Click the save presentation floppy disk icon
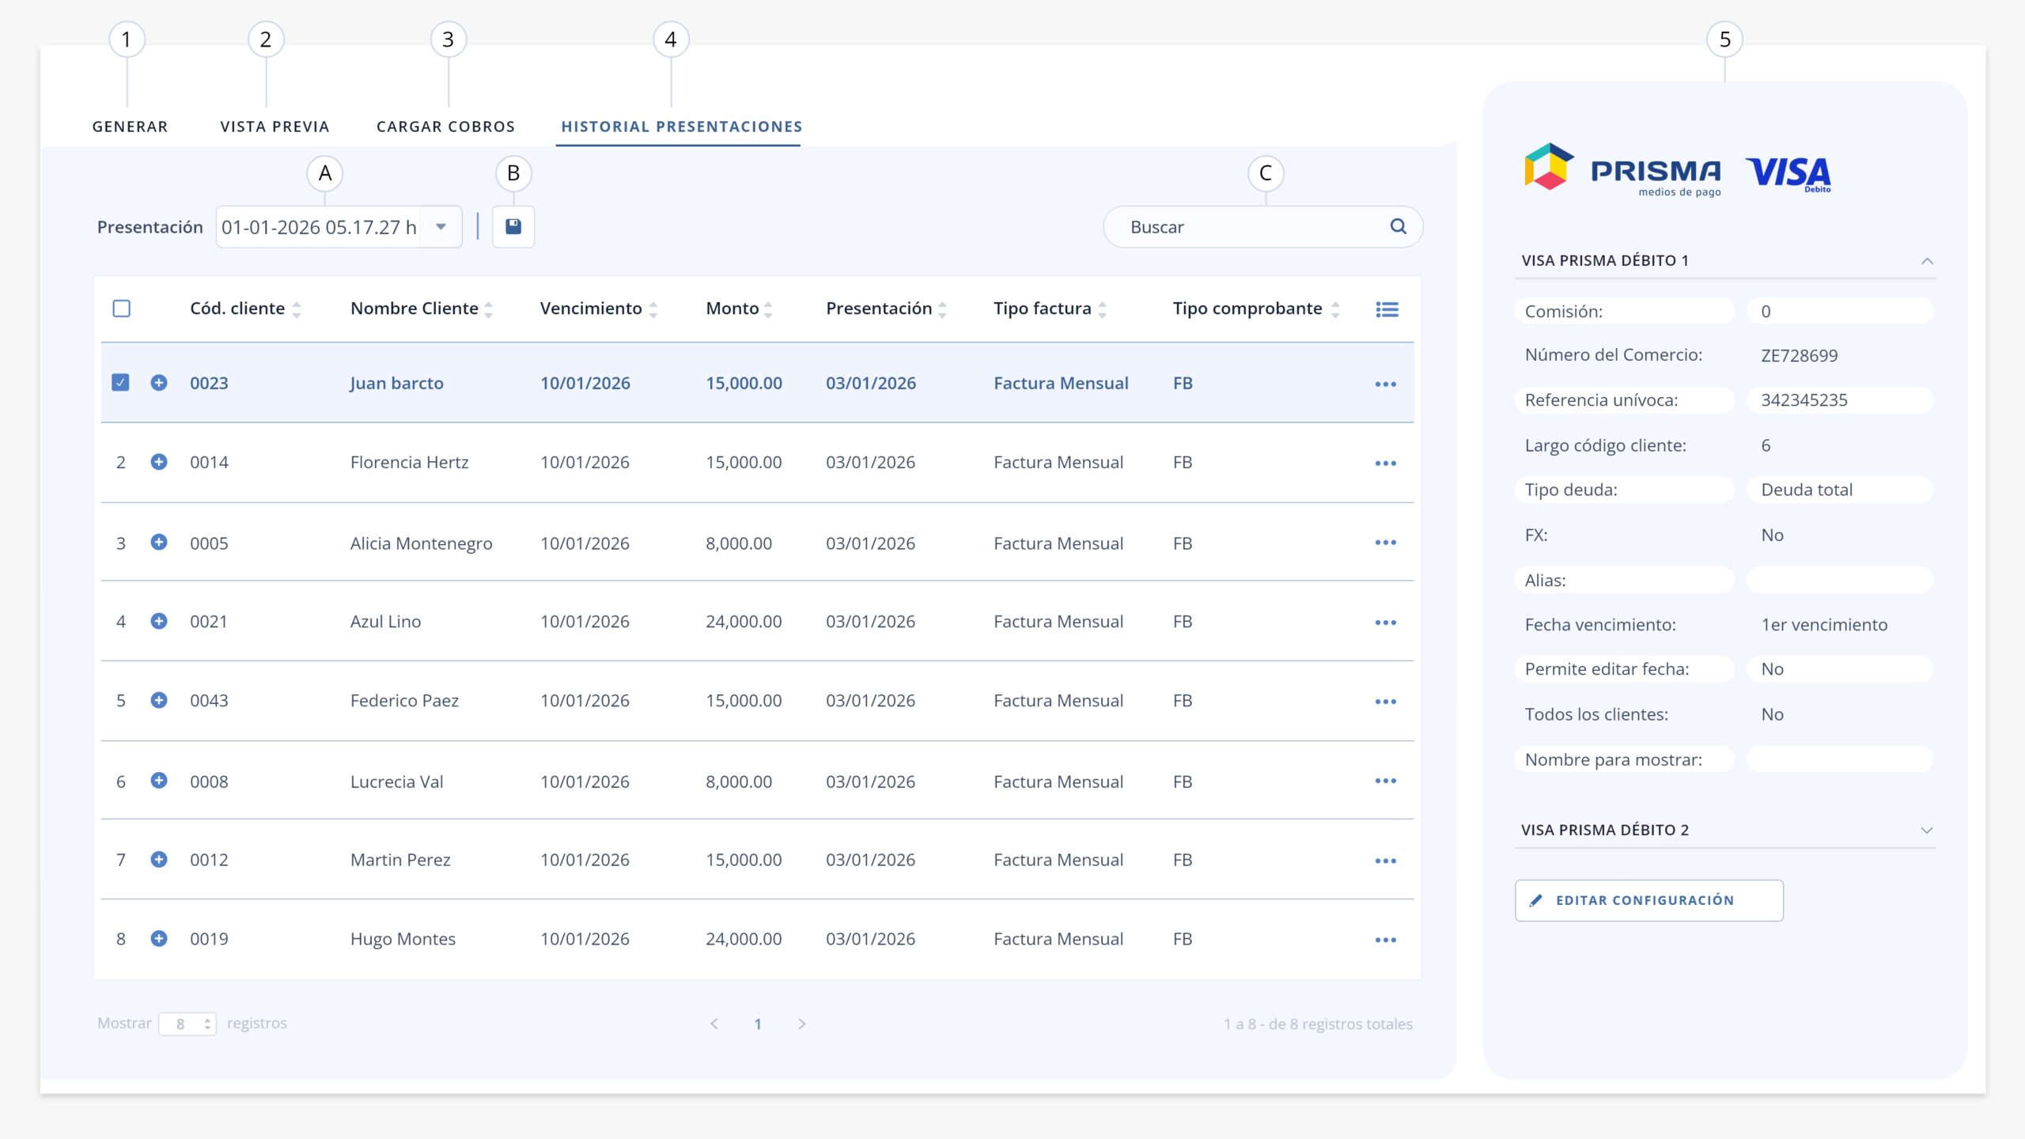This screenshot has height=1139, width=2025. coord(513,227)
